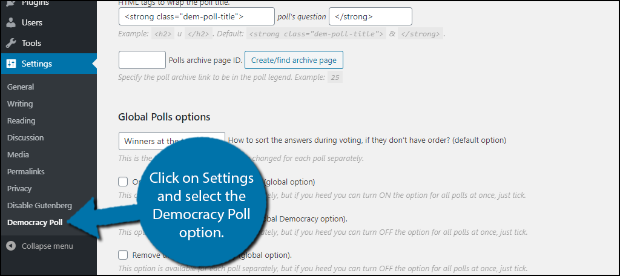The image size is (620, 276).
Task: Toggle the first global option checkbox
Action: click(x=123, y=182)
